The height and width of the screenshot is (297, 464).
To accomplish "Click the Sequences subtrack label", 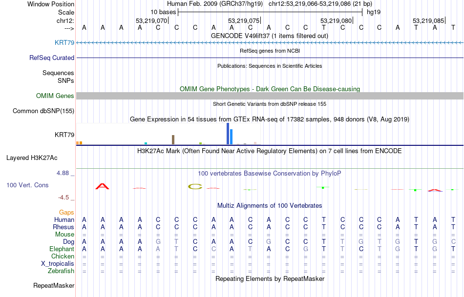I will click(x=58, y=73).
